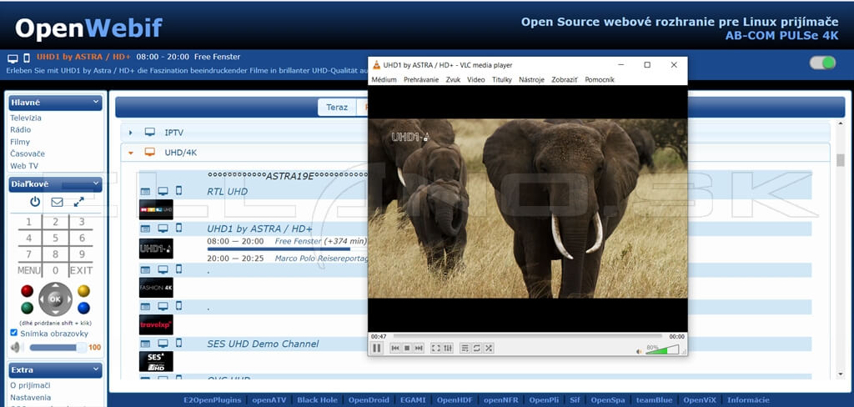Select the SES UHD Demo Channel name
The width and height of the screenshot is (854, 407).
[263, 344]
